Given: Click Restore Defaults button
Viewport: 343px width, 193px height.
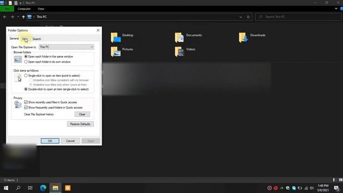Looking at the screenshot, I should [x=80, y=124].
